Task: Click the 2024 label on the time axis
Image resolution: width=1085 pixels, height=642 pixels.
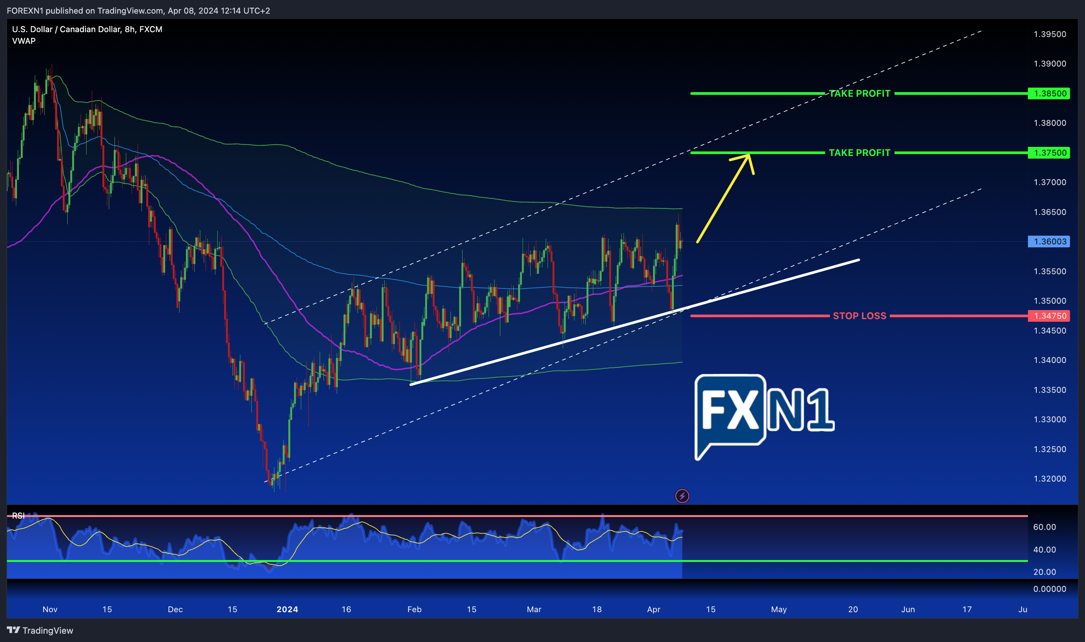Action: pos(287,609)
